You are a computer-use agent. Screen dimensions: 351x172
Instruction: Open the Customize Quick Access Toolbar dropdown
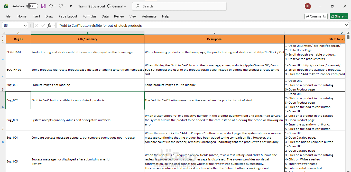point(71,6)
